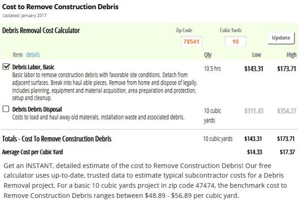
Task: Click the greyed $354.27 disposal high price
Action: coord(287,111)
